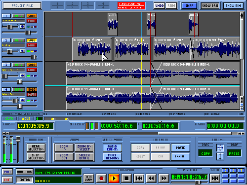
Task: Click track 4 volume fader knob
Action: pos(19,106)
